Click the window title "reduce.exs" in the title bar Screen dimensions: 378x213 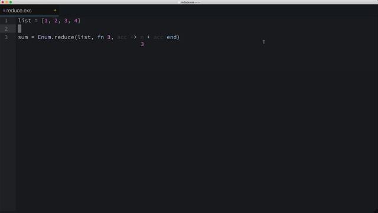pos(188,2)
